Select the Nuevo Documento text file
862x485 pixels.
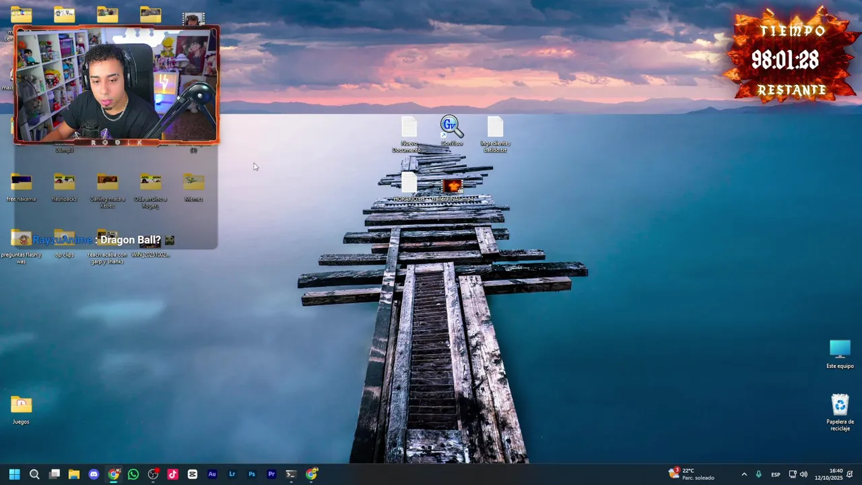(409, 134)
